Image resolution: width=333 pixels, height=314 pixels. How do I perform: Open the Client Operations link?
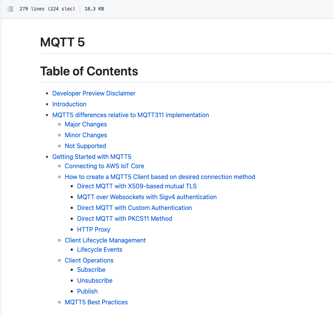(89, 261)
